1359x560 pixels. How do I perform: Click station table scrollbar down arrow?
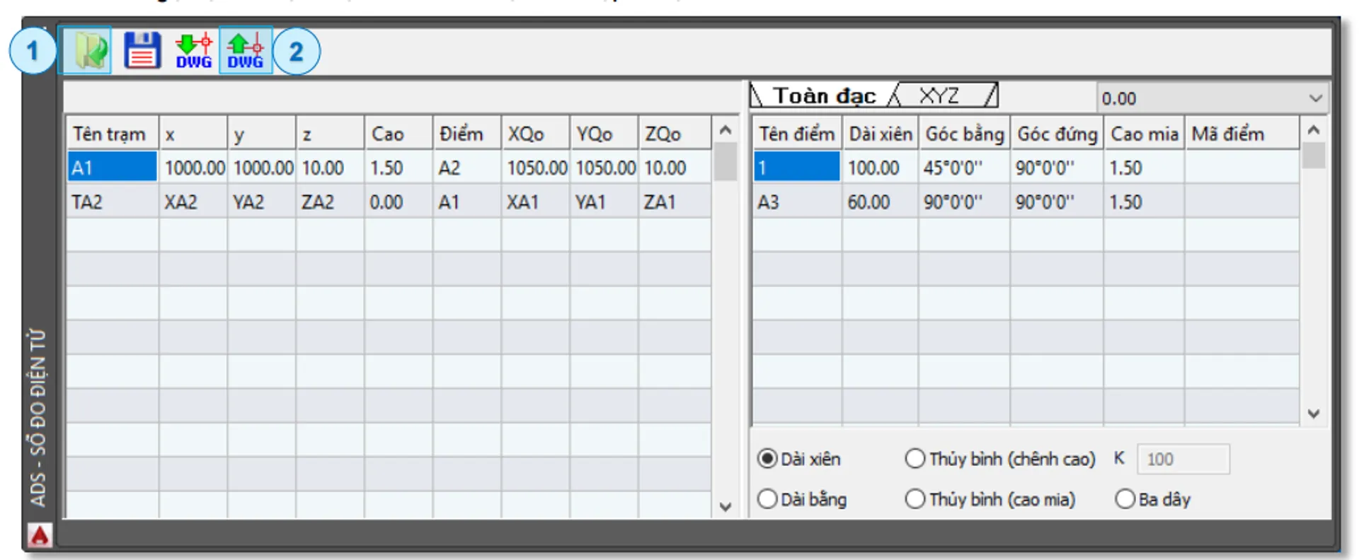point(725,506)
